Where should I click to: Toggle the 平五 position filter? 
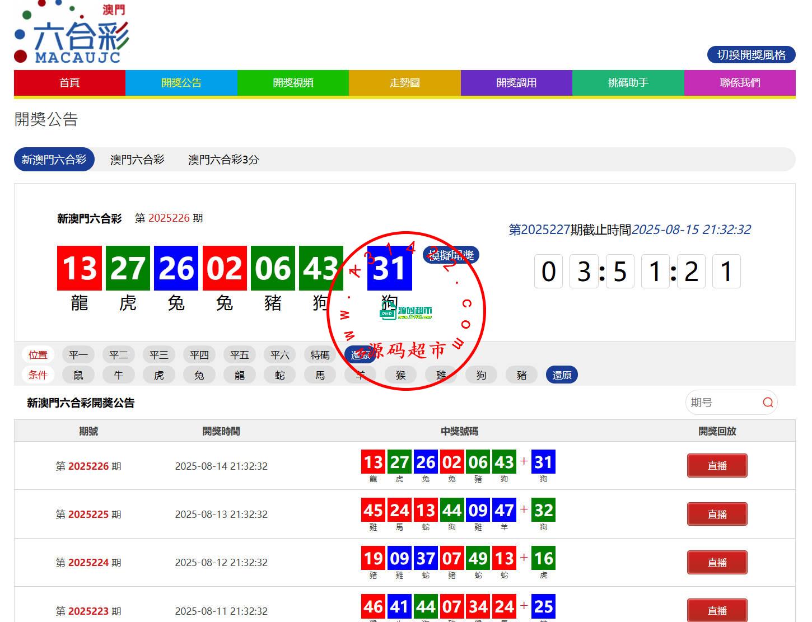[x=240, y=355]
